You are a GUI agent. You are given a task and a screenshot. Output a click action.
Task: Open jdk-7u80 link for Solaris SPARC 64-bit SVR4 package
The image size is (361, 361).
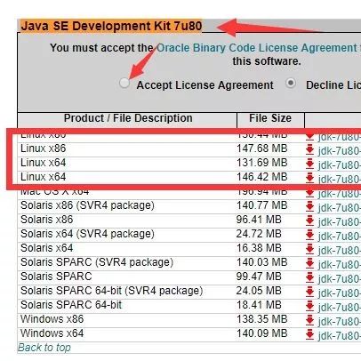coord(340,293)
